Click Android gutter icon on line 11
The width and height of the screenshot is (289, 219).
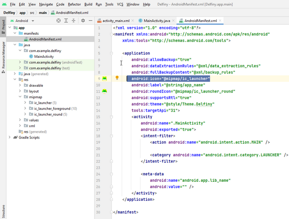coord(104,91)
